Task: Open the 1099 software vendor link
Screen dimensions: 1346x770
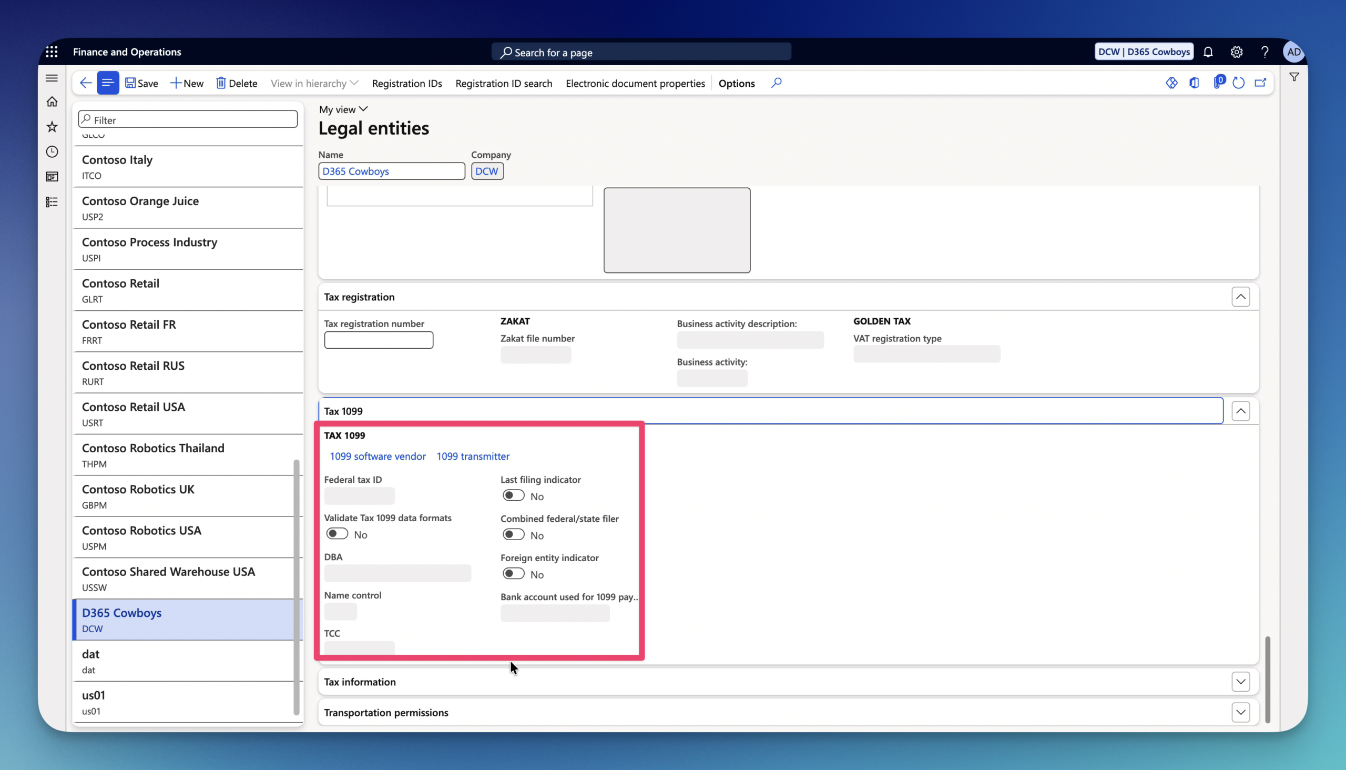Action: 378,456
